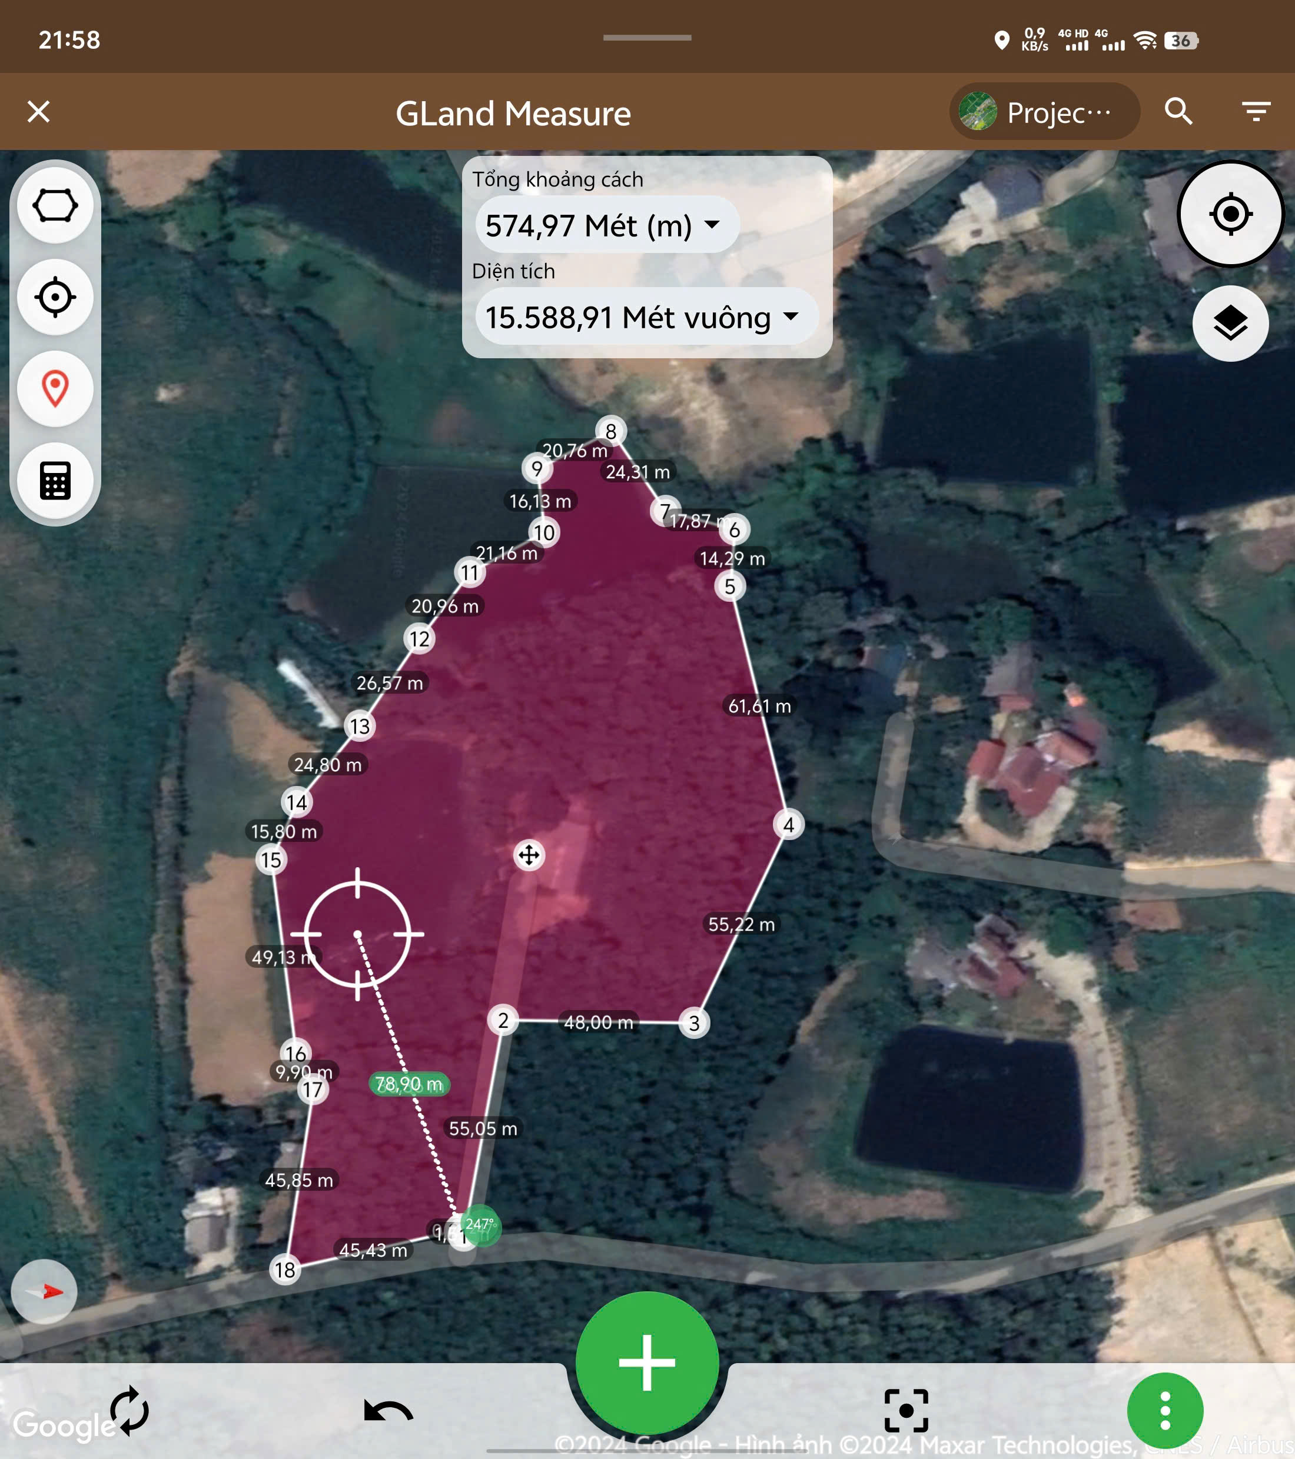Click the filter/settings menu icon
1295x1459 pixels.
click(1256, 111)
